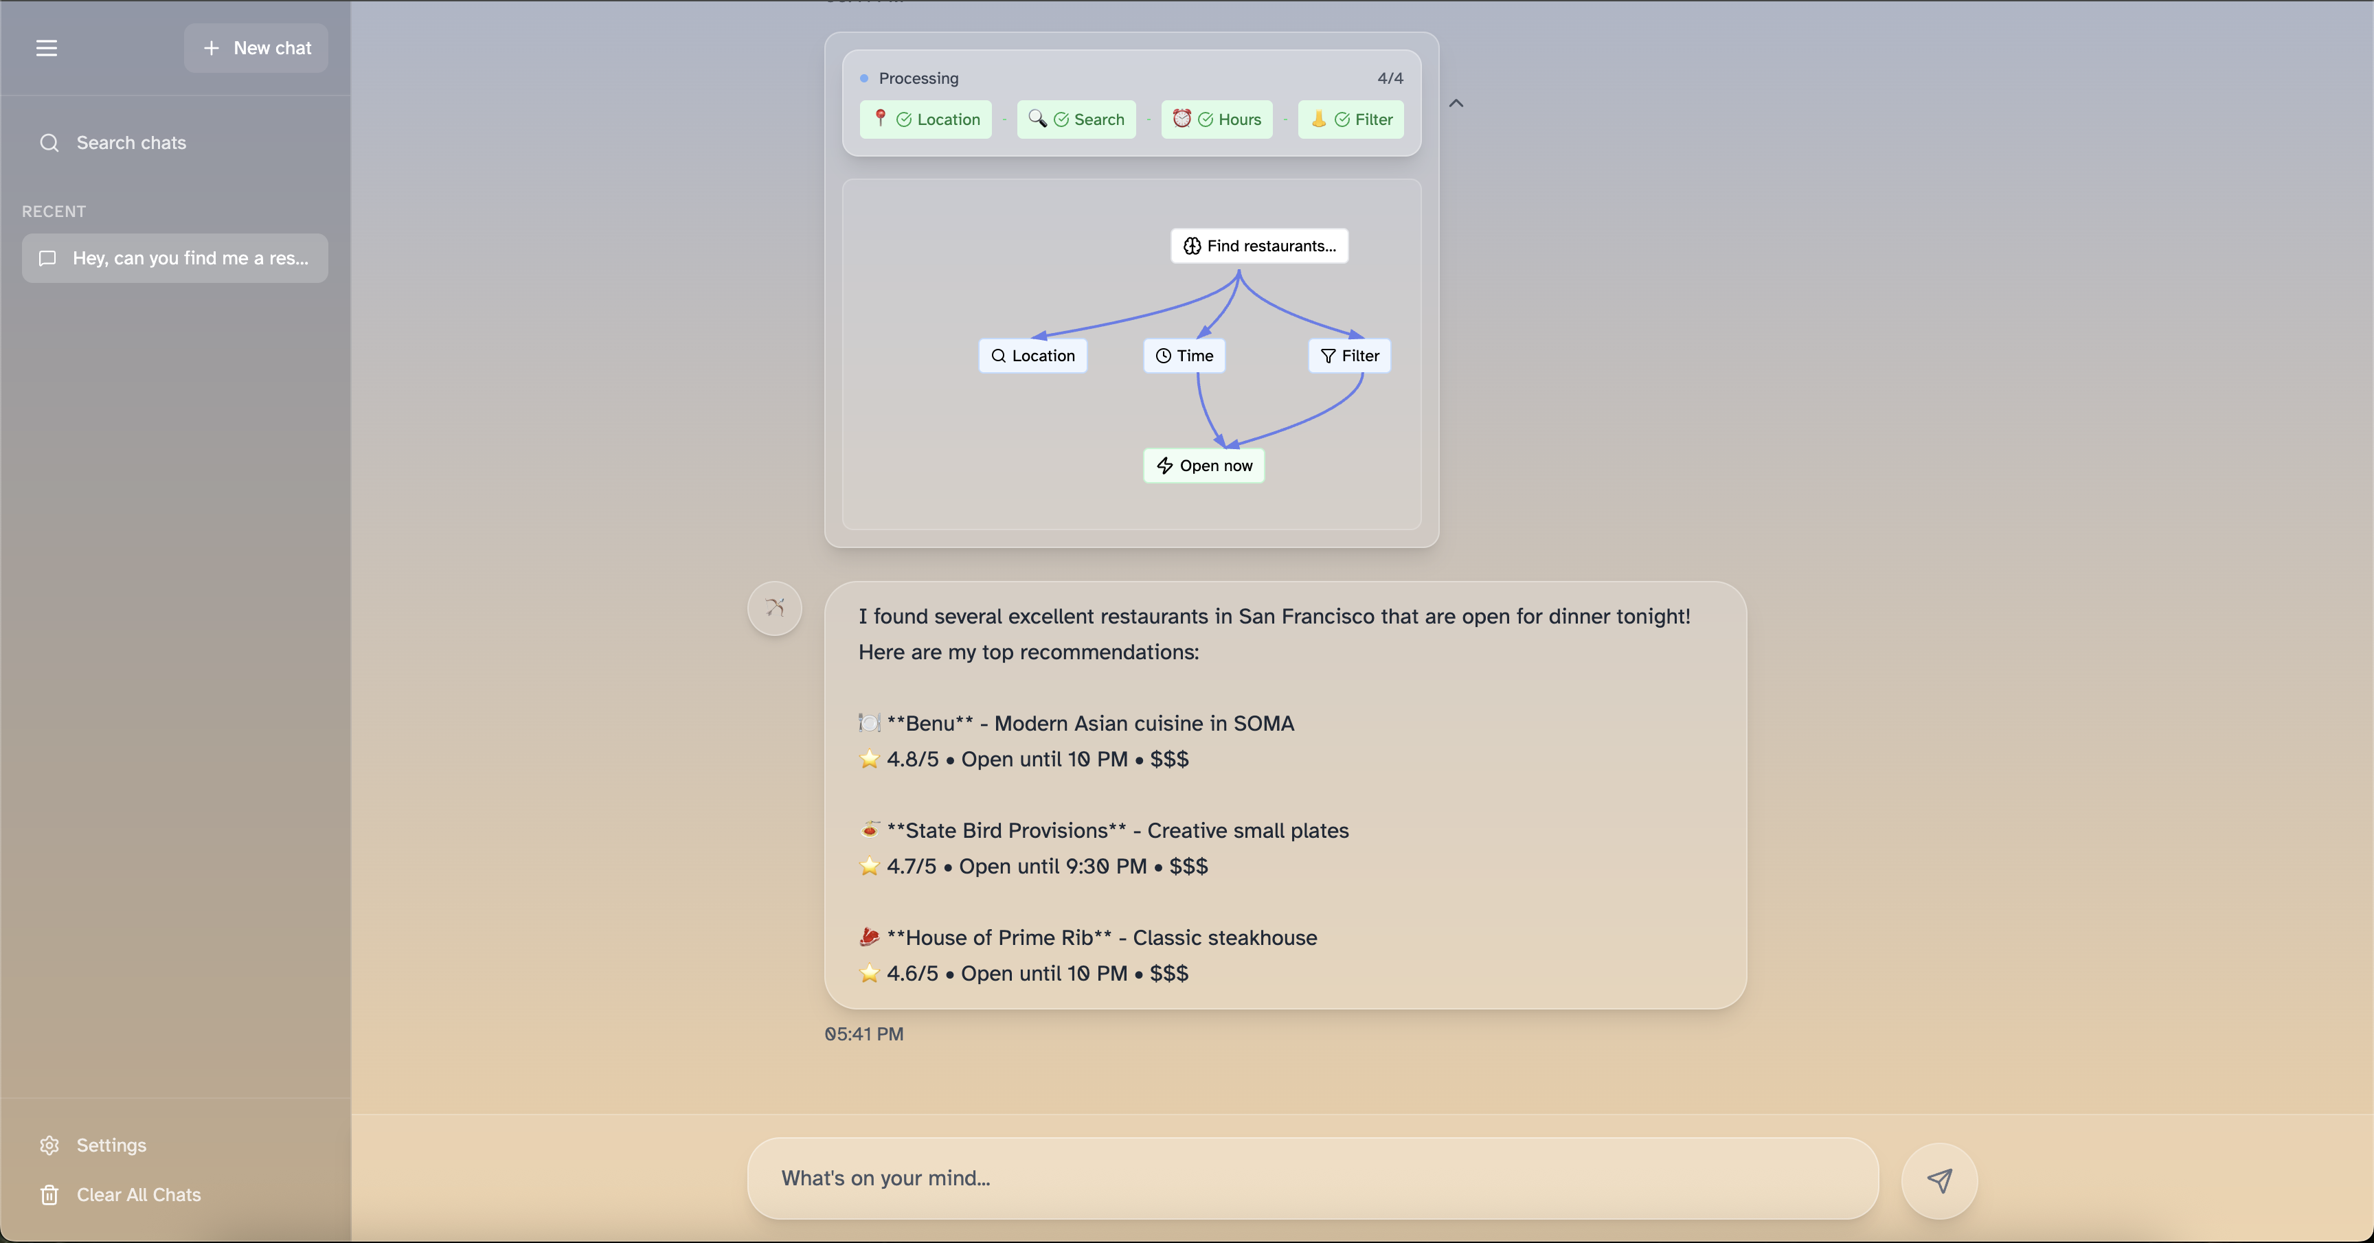Click the trash icon for Clear All Chats
This screenshot has width=2374, height=1243.
[x=49, y=1195]
